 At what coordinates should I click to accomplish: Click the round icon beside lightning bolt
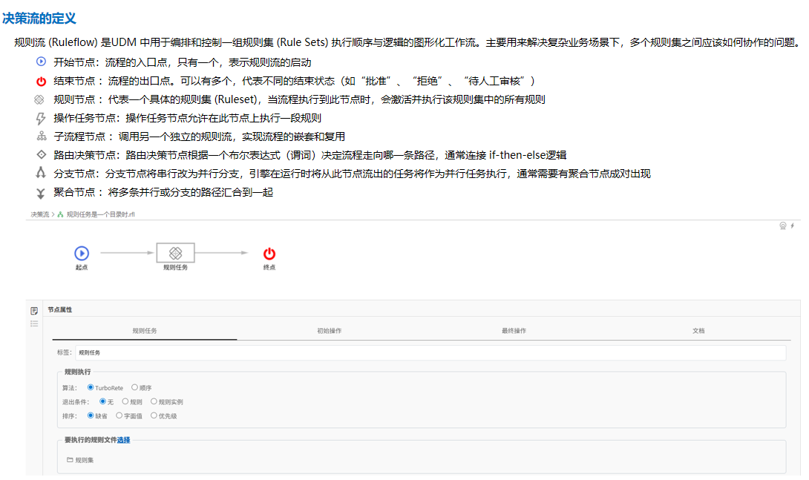(x=782, y=226)
